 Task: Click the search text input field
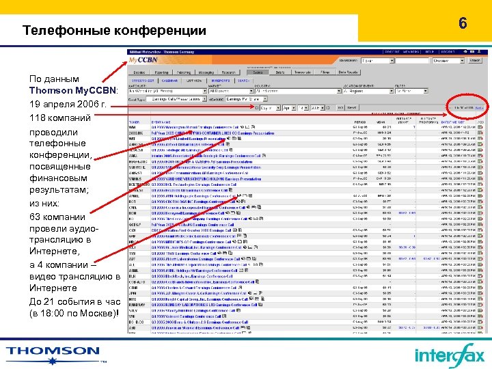[412, 61]
